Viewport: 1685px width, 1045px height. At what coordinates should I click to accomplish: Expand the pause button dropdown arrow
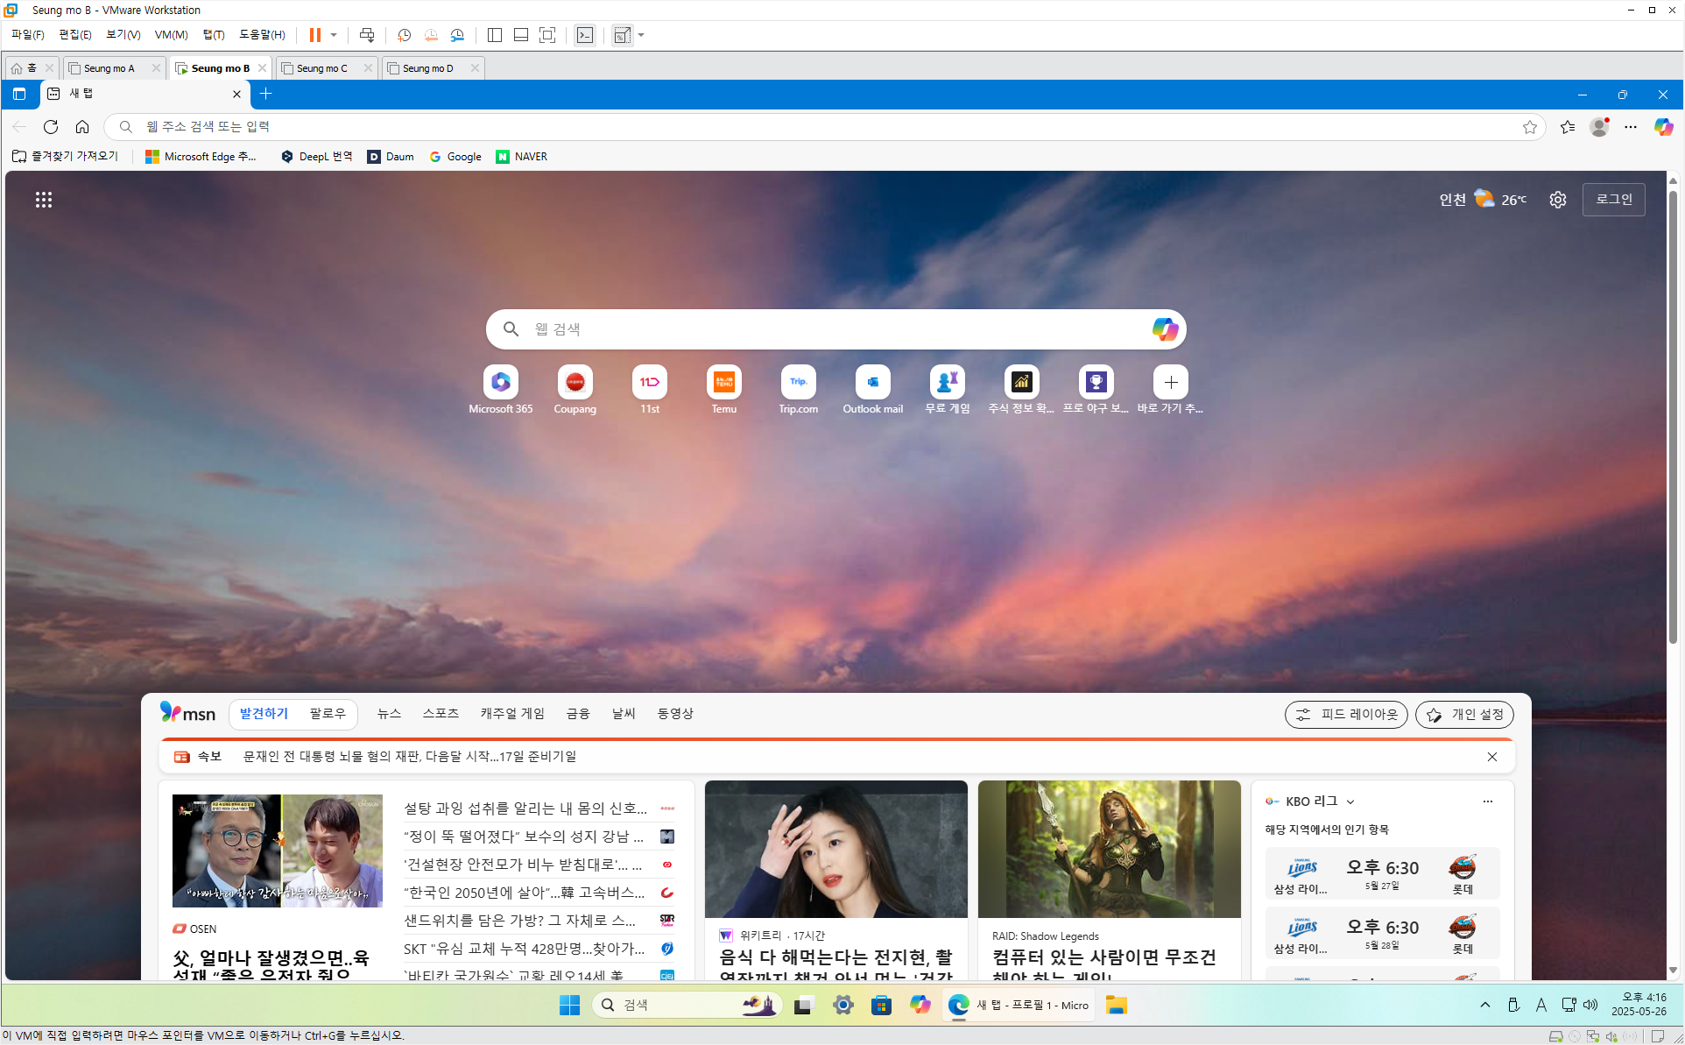coord(334,35)
